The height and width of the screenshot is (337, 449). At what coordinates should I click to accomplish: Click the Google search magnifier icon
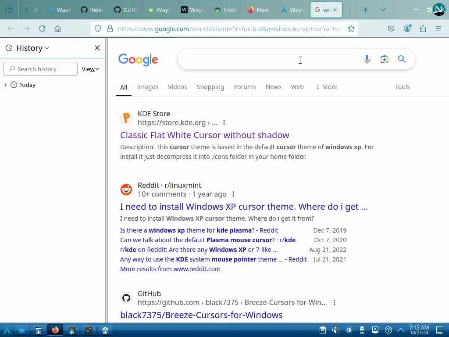coord(402,59)
